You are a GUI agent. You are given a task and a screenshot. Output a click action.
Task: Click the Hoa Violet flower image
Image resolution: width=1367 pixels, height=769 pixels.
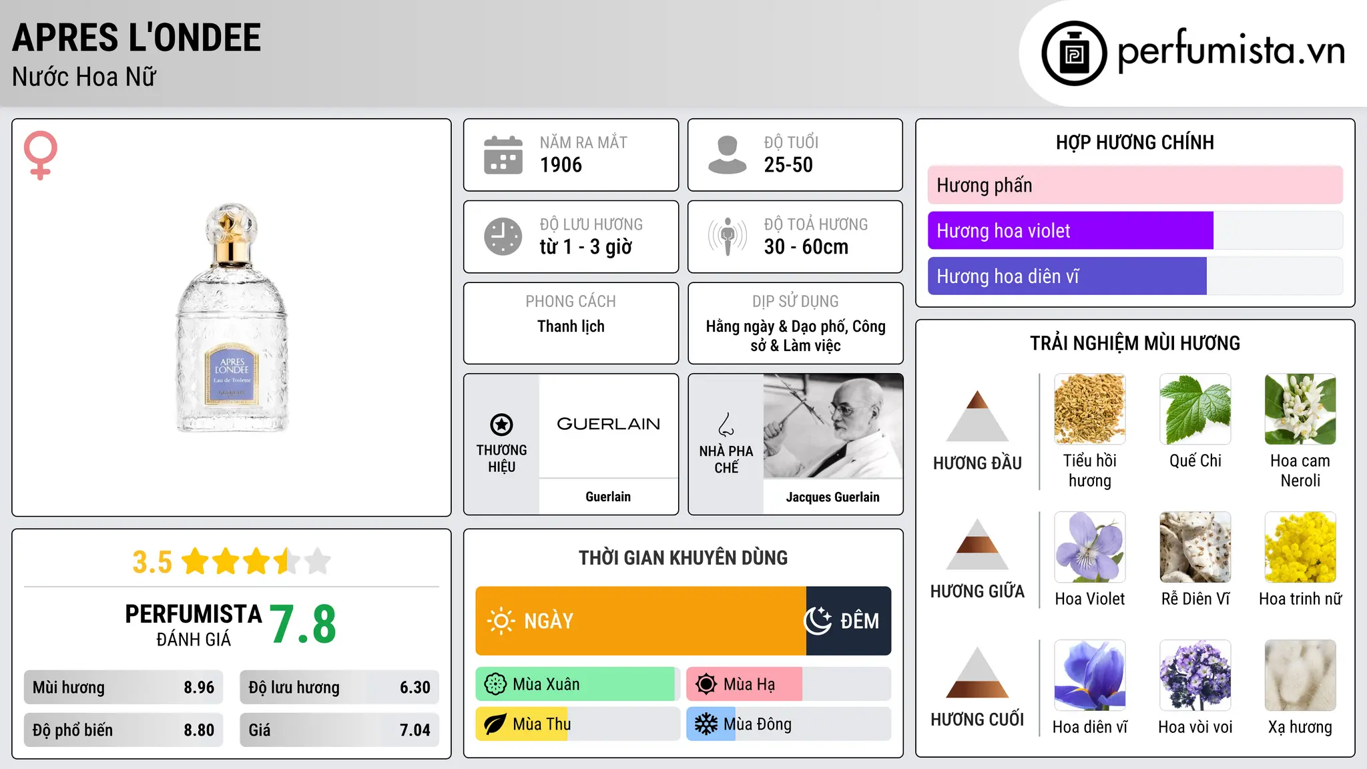click(x=1090, y=547)
